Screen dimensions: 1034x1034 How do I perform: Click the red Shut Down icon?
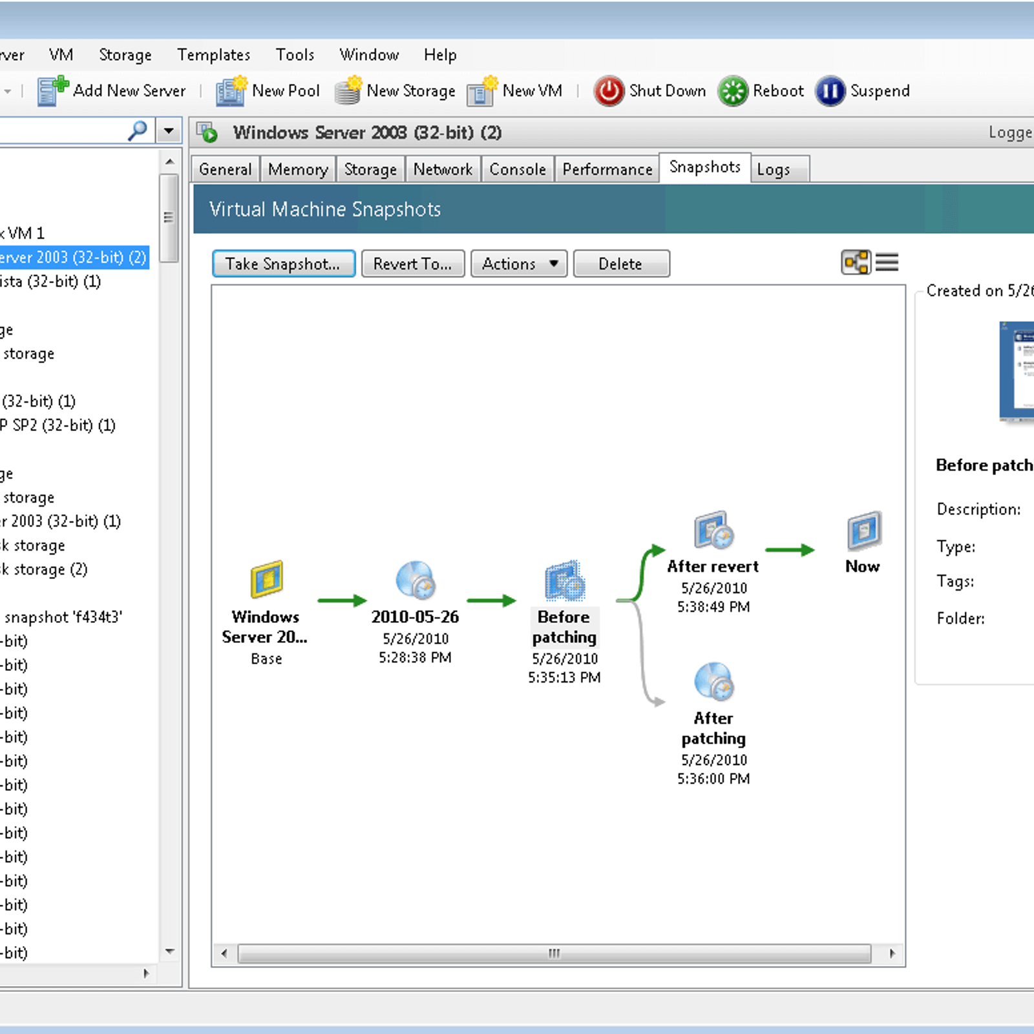(609, 91)
